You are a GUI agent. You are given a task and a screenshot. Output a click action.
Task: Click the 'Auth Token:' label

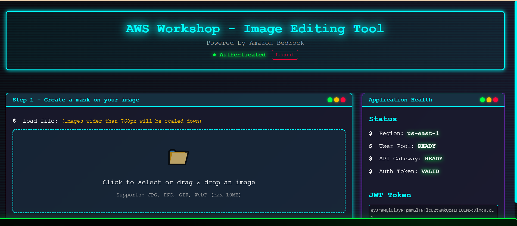coord(398,171)
